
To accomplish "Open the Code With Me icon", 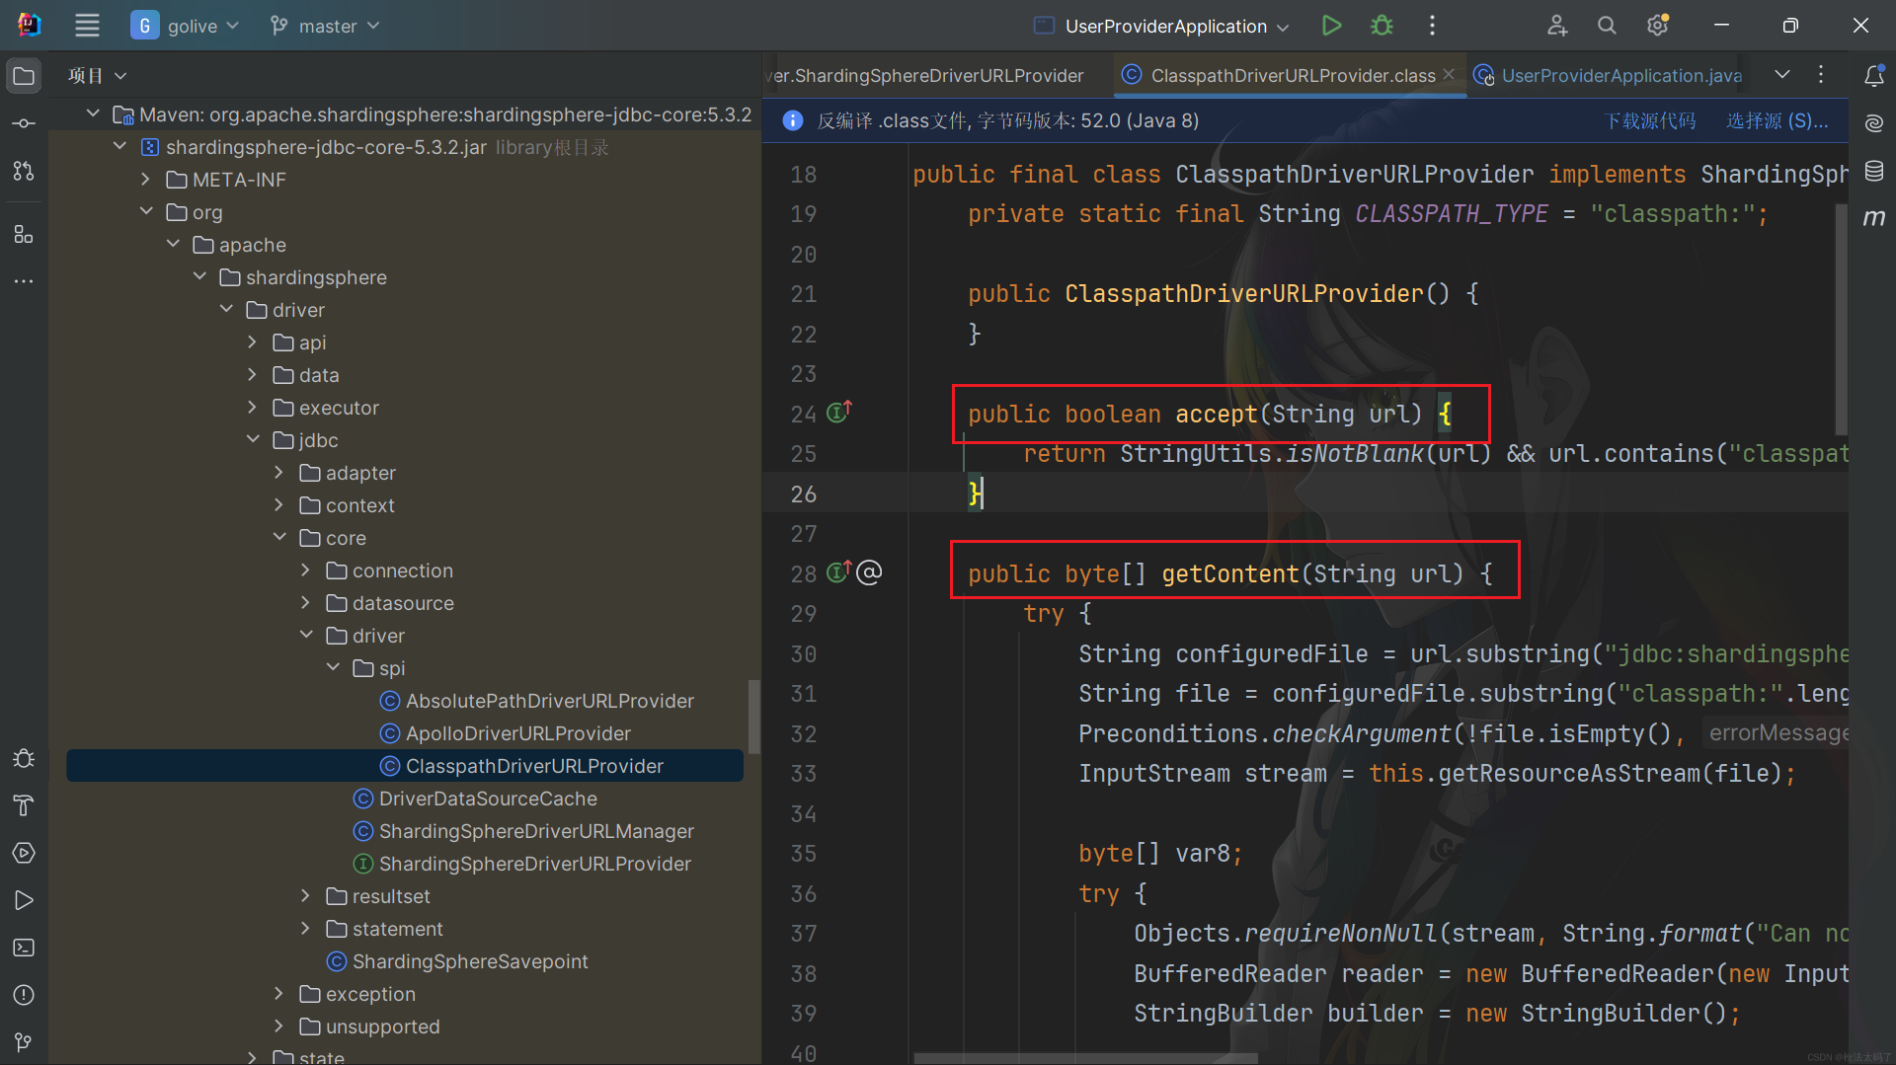I will point(1557,26).
